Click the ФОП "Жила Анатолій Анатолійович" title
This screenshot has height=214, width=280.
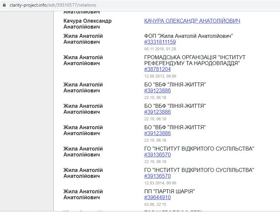tap(189, 36)
